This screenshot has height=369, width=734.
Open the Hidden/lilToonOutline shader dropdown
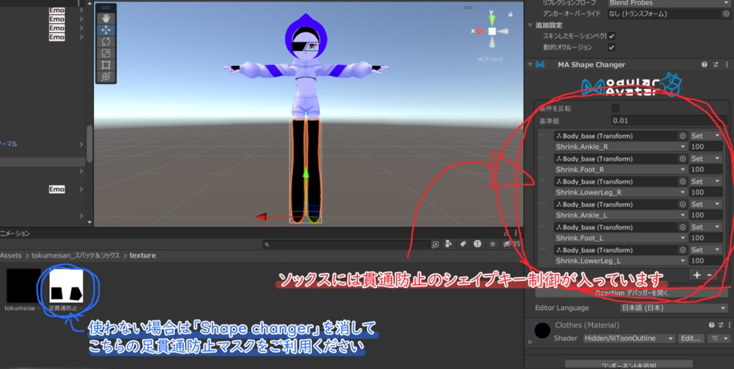(629, 338)
